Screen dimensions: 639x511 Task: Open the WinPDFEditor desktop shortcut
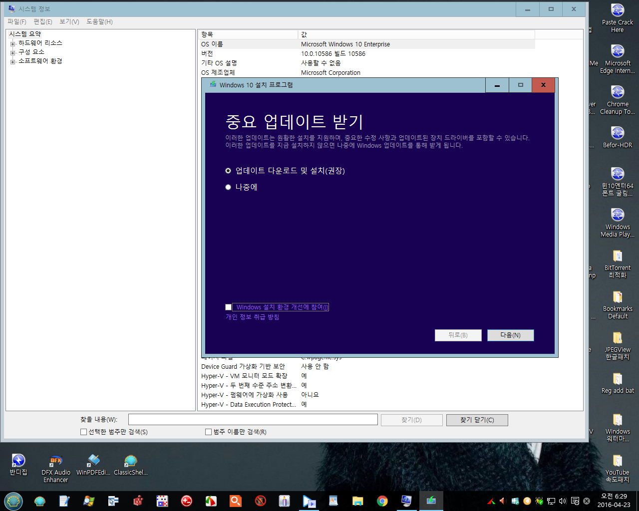point(93,465)
